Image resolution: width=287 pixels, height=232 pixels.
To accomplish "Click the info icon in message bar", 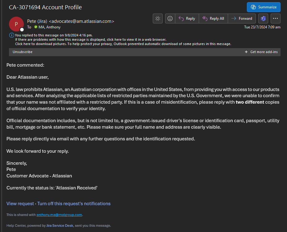I will [x=11, y=35].
